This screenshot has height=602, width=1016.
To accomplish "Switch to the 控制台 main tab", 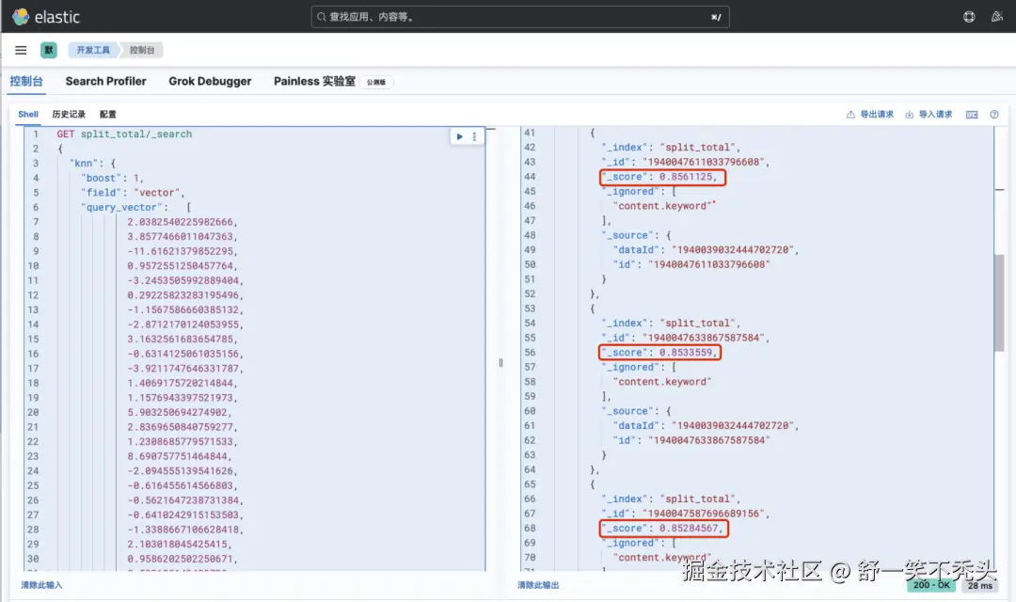I will point(26,82).
